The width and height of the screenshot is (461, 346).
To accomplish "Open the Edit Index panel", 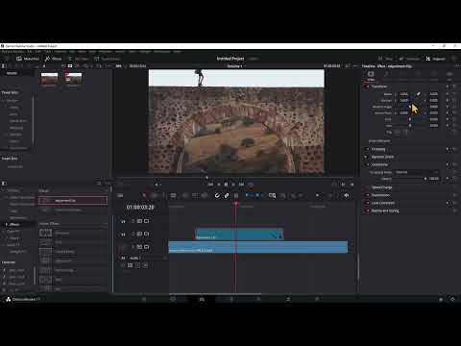I will coord(79,59).
